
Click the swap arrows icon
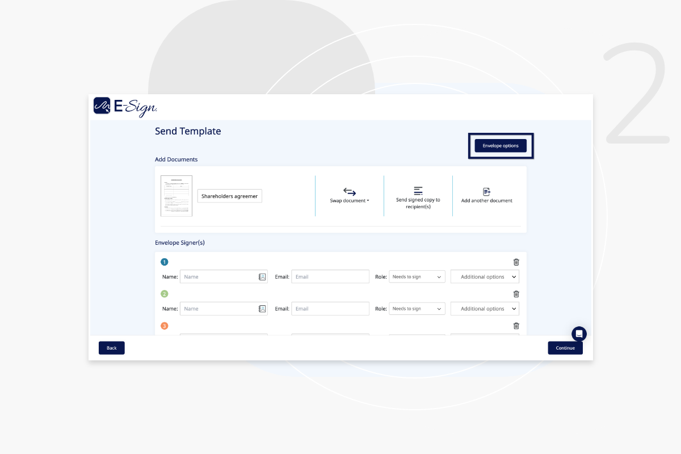tap(350, 192)
